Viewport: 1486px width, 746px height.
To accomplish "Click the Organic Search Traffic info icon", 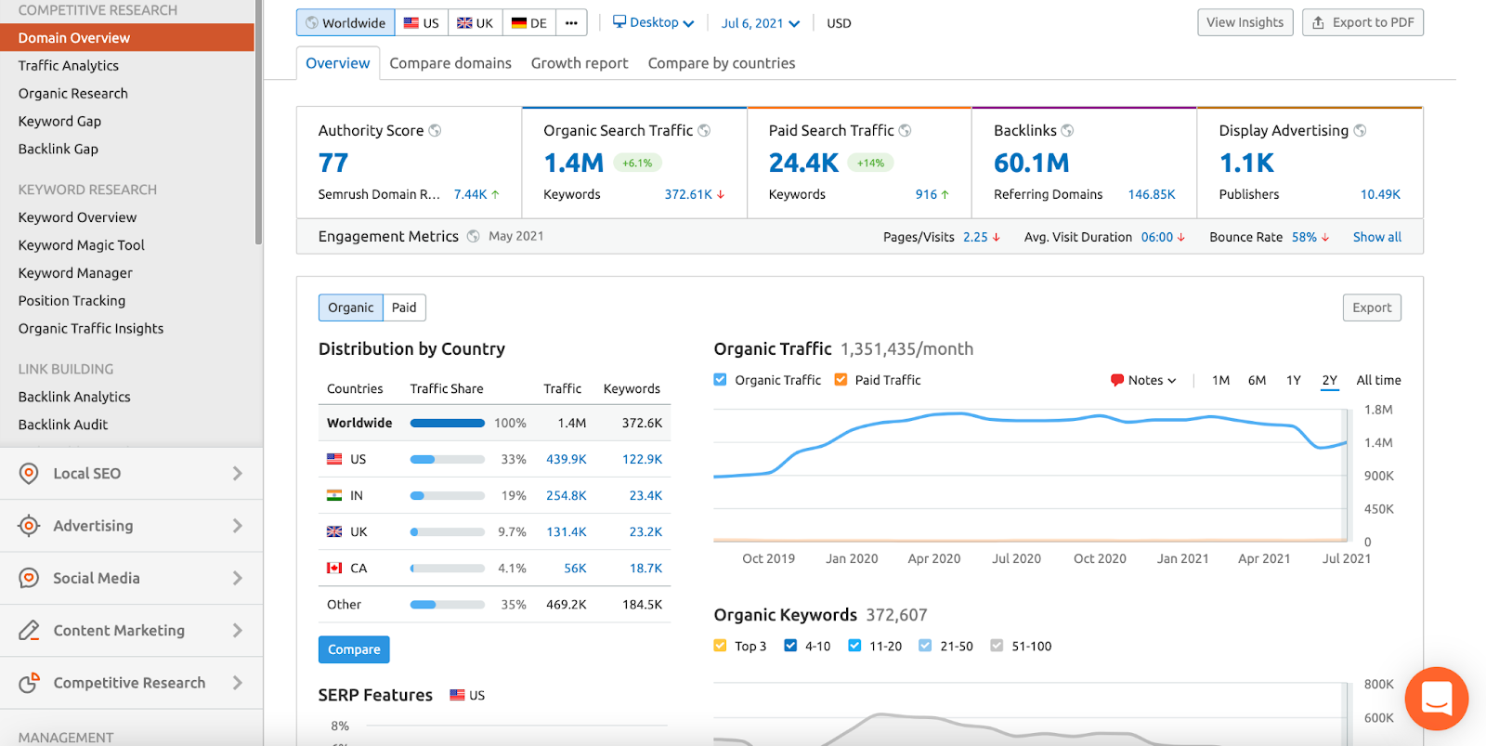I will pos(704,131).
